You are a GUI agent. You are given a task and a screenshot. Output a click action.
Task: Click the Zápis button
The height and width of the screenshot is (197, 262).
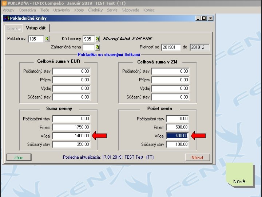(x=19, y=158)
